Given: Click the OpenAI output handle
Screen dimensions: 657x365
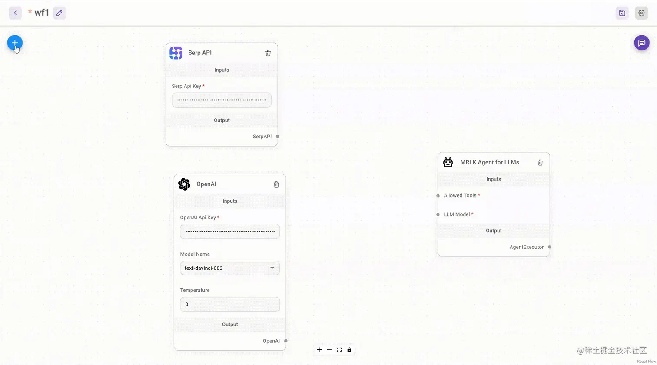Looking at the screenshot, I should tap(286, 341).
